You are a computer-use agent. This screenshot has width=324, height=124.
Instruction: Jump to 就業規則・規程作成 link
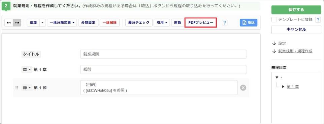point(295,51)
